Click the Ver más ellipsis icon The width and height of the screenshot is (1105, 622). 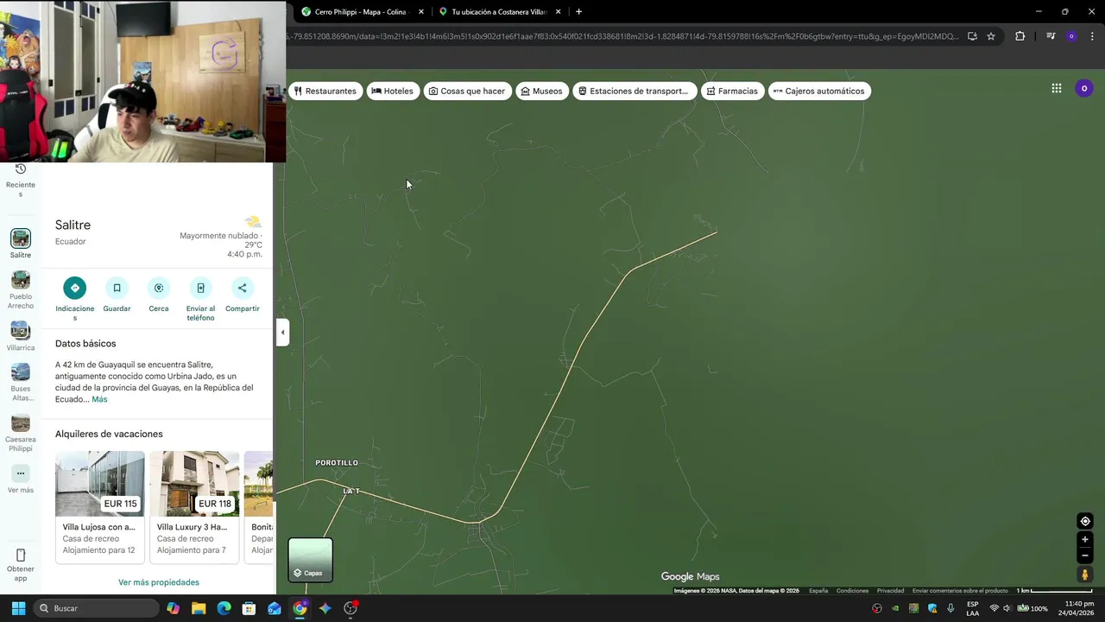(x=21, y=473)
